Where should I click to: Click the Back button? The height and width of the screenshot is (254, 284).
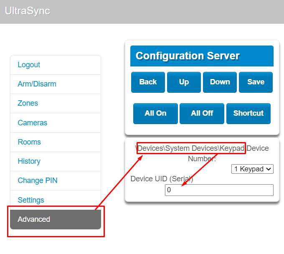click(148, 82)
